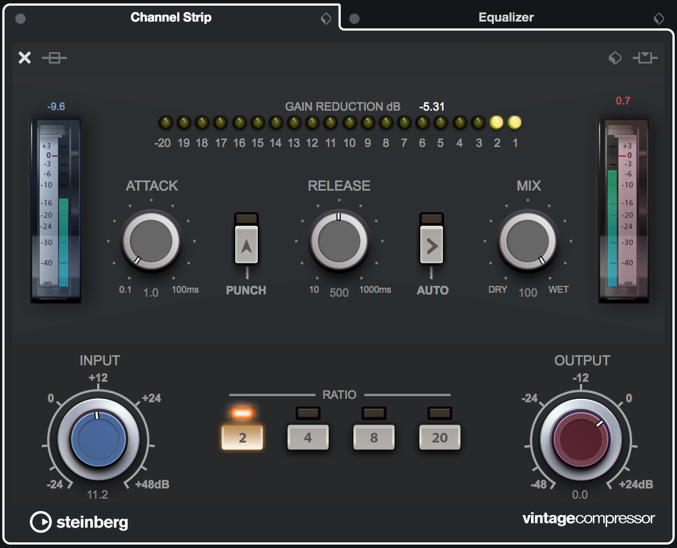
Task: Bypass the compressor module
Action: click(55, 57)
